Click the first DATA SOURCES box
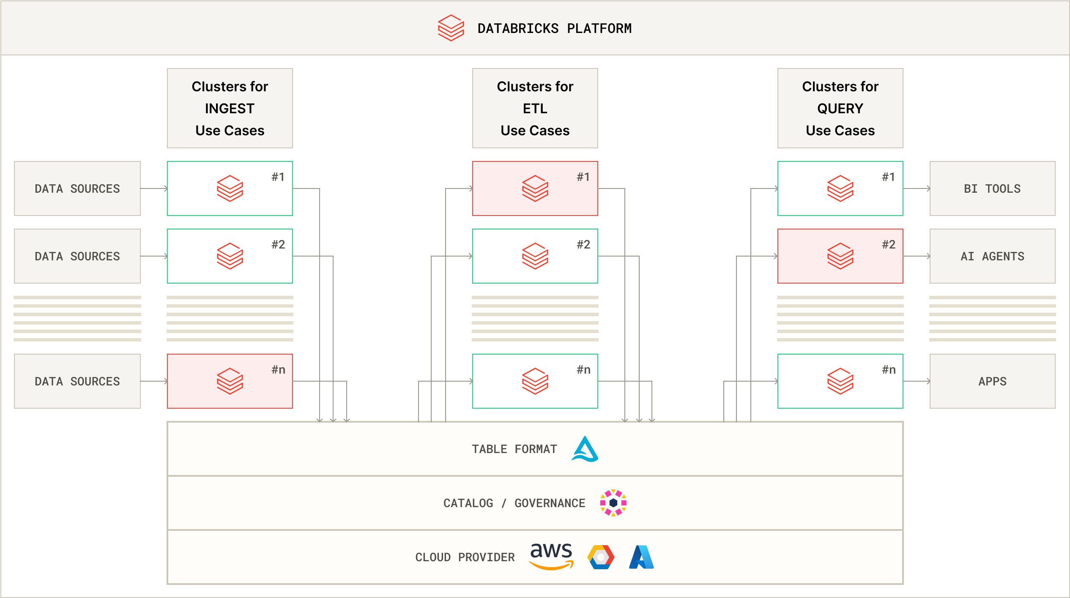Screen dimensions: 1070x598 point(77,188)
